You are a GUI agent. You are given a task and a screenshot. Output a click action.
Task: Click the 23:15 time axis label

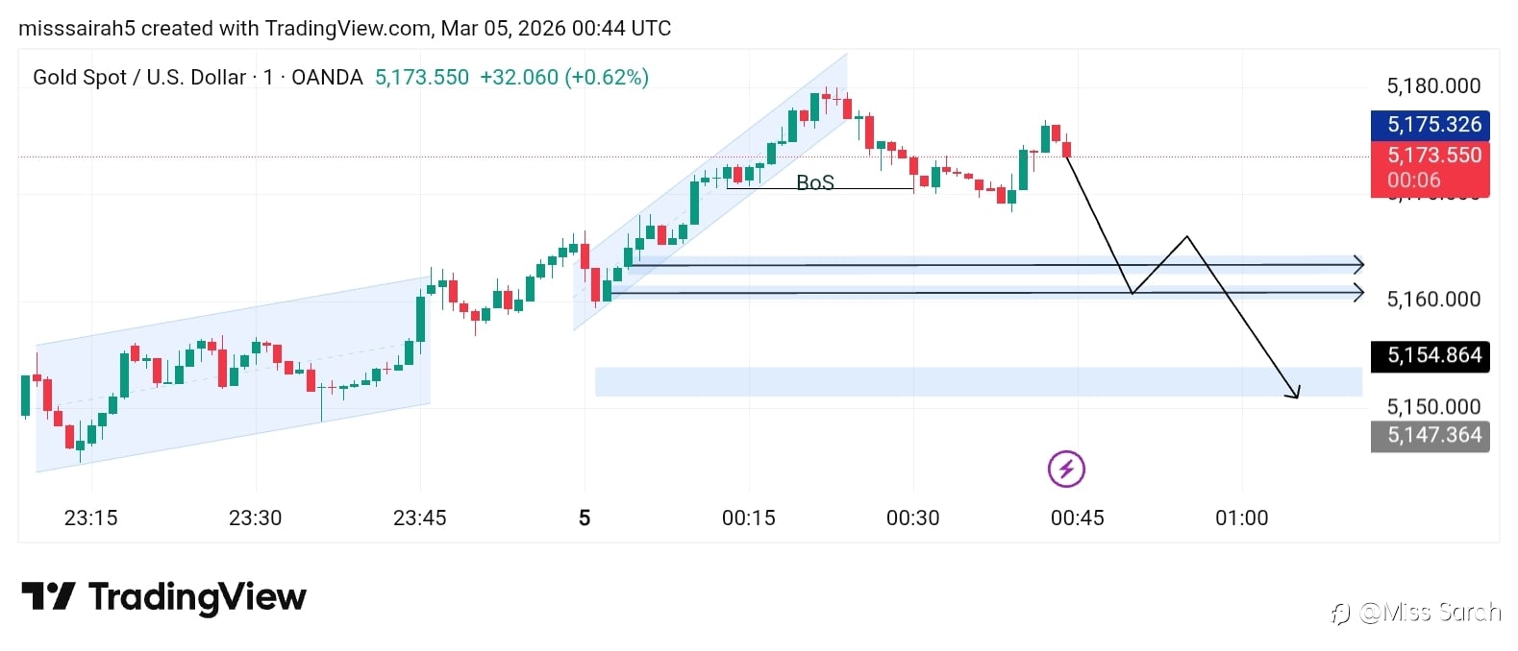click(x=90, y=518)
